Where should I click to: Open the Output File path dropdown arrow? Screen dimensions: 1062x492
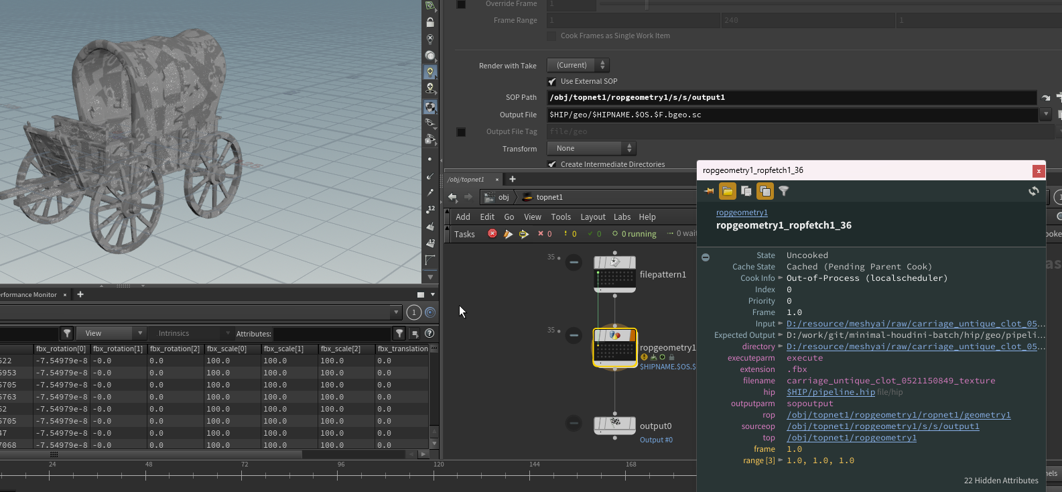tap(1046, 115)
